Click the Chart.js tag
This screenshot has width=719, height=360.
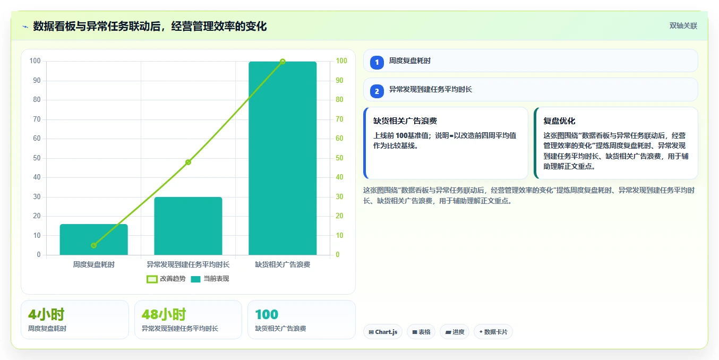click(383, 332)
